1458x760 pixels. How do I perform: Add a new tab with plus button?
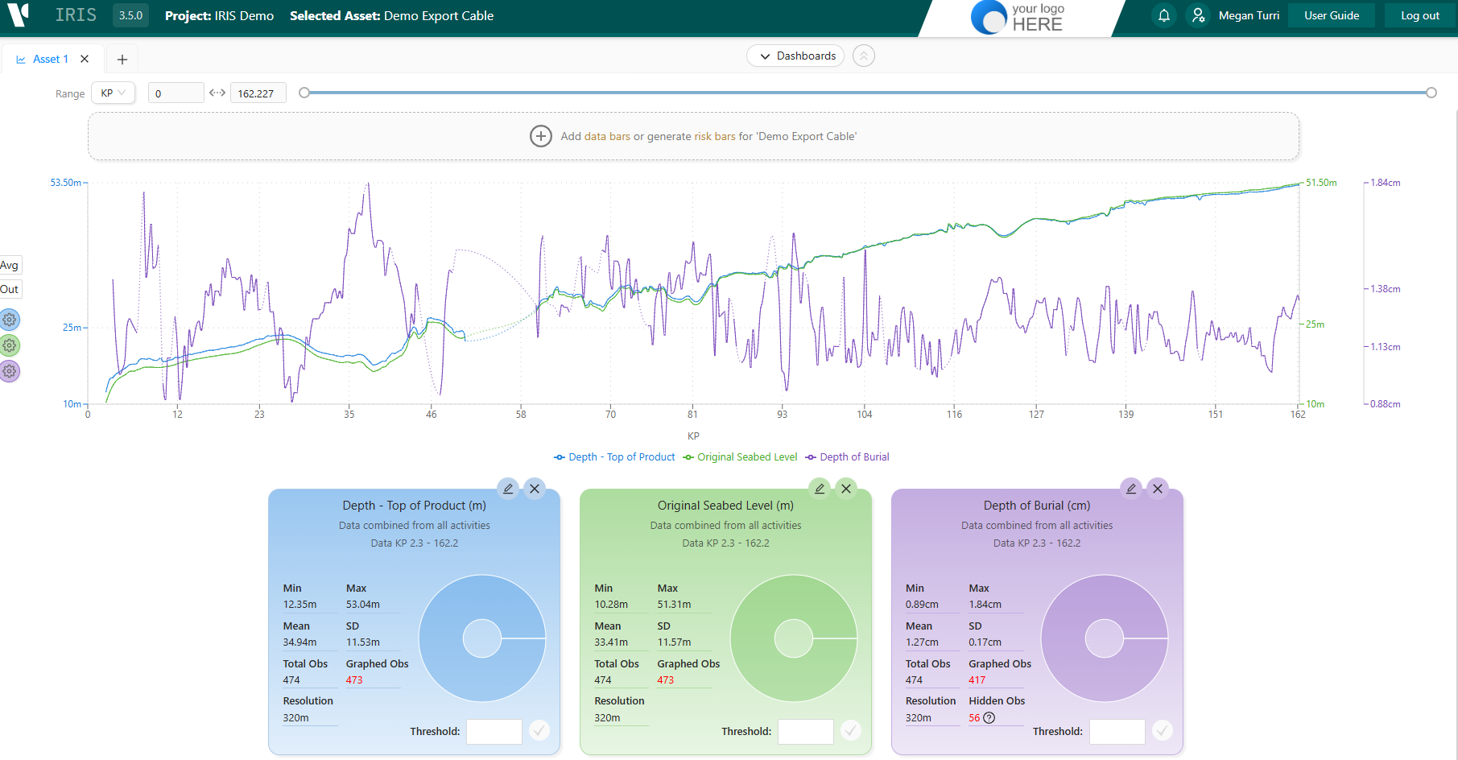tap(122, 59)
